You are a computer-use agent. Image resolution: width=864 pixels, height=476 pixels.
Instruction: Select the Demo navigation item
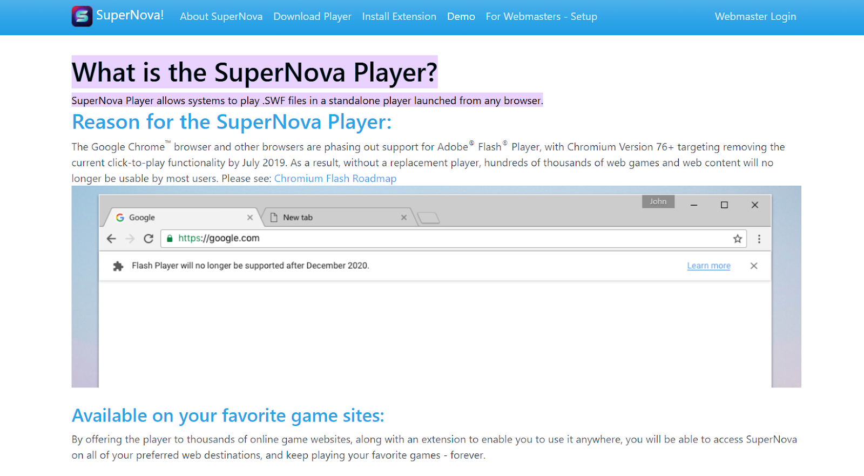pos(461,17)
